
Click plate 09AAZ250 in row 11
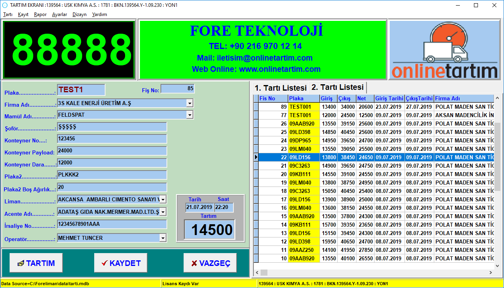point(304,250)
